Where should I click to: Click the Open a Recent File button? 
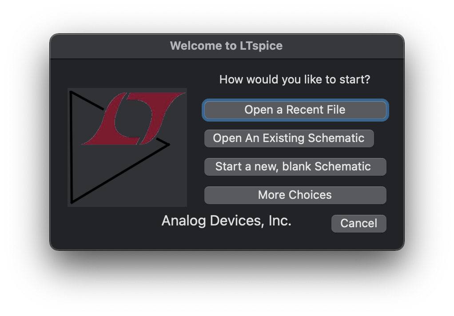tap(295, 110)
